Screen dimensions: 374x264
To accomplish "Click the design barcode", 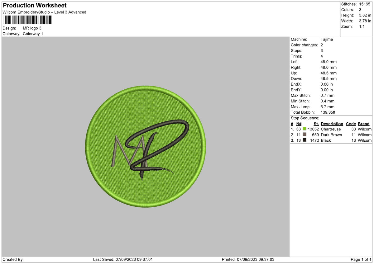I will coord(27,20).
